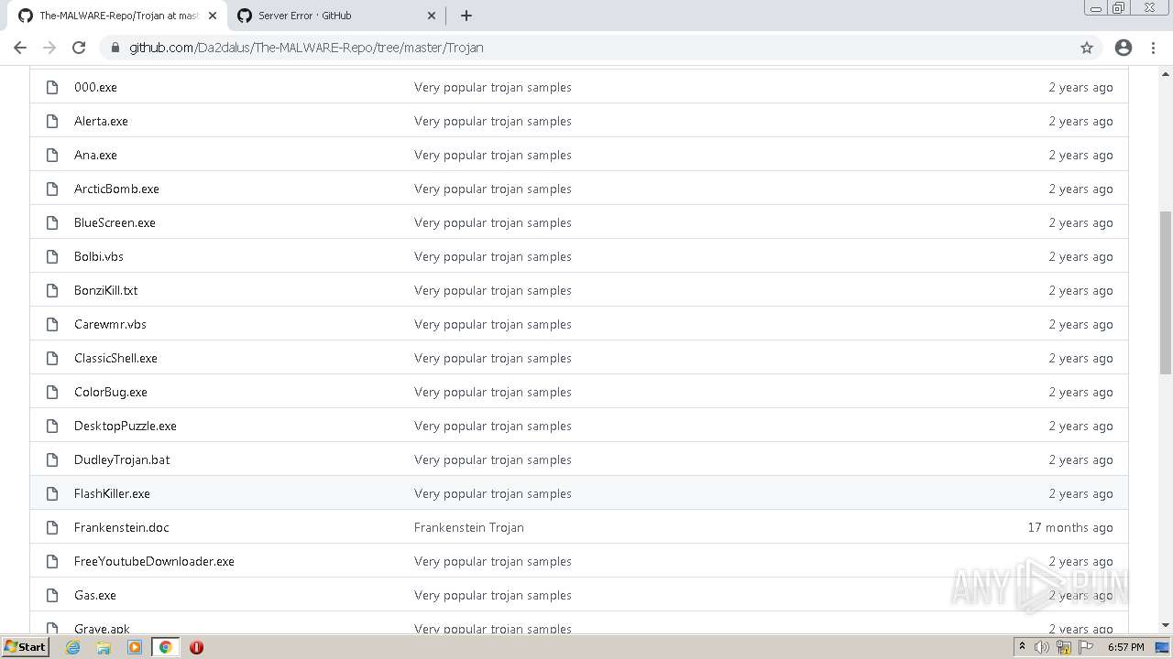Image resolution: width=1173 pixels, height=659 pixels.
Task: Click the file icon beside 000.exe
Action: tap(52, 87)
